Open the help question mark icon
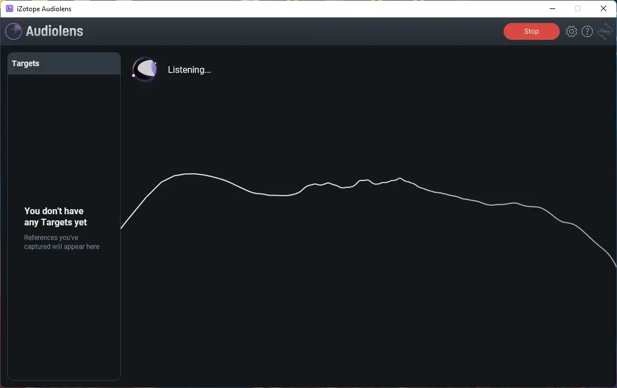Screen dimensions: 617x388 587,31
